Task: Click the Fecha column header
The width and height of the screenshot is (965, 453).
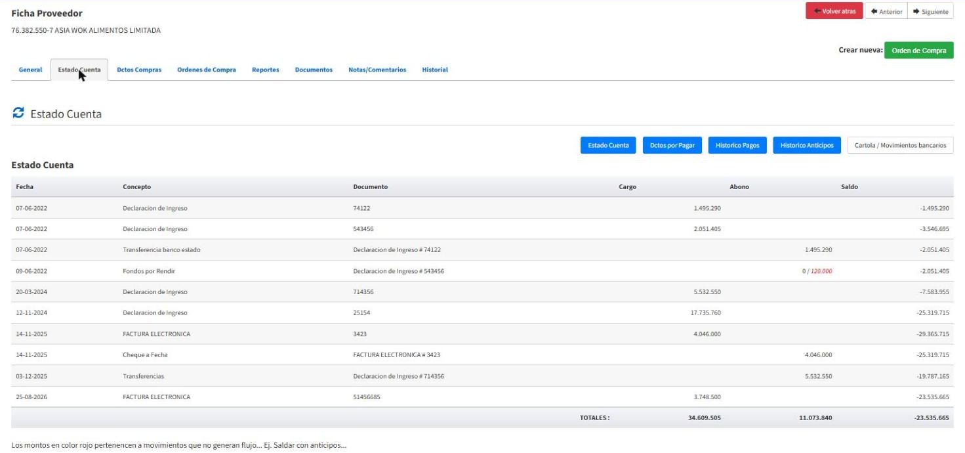Action: tap(25, 187)
